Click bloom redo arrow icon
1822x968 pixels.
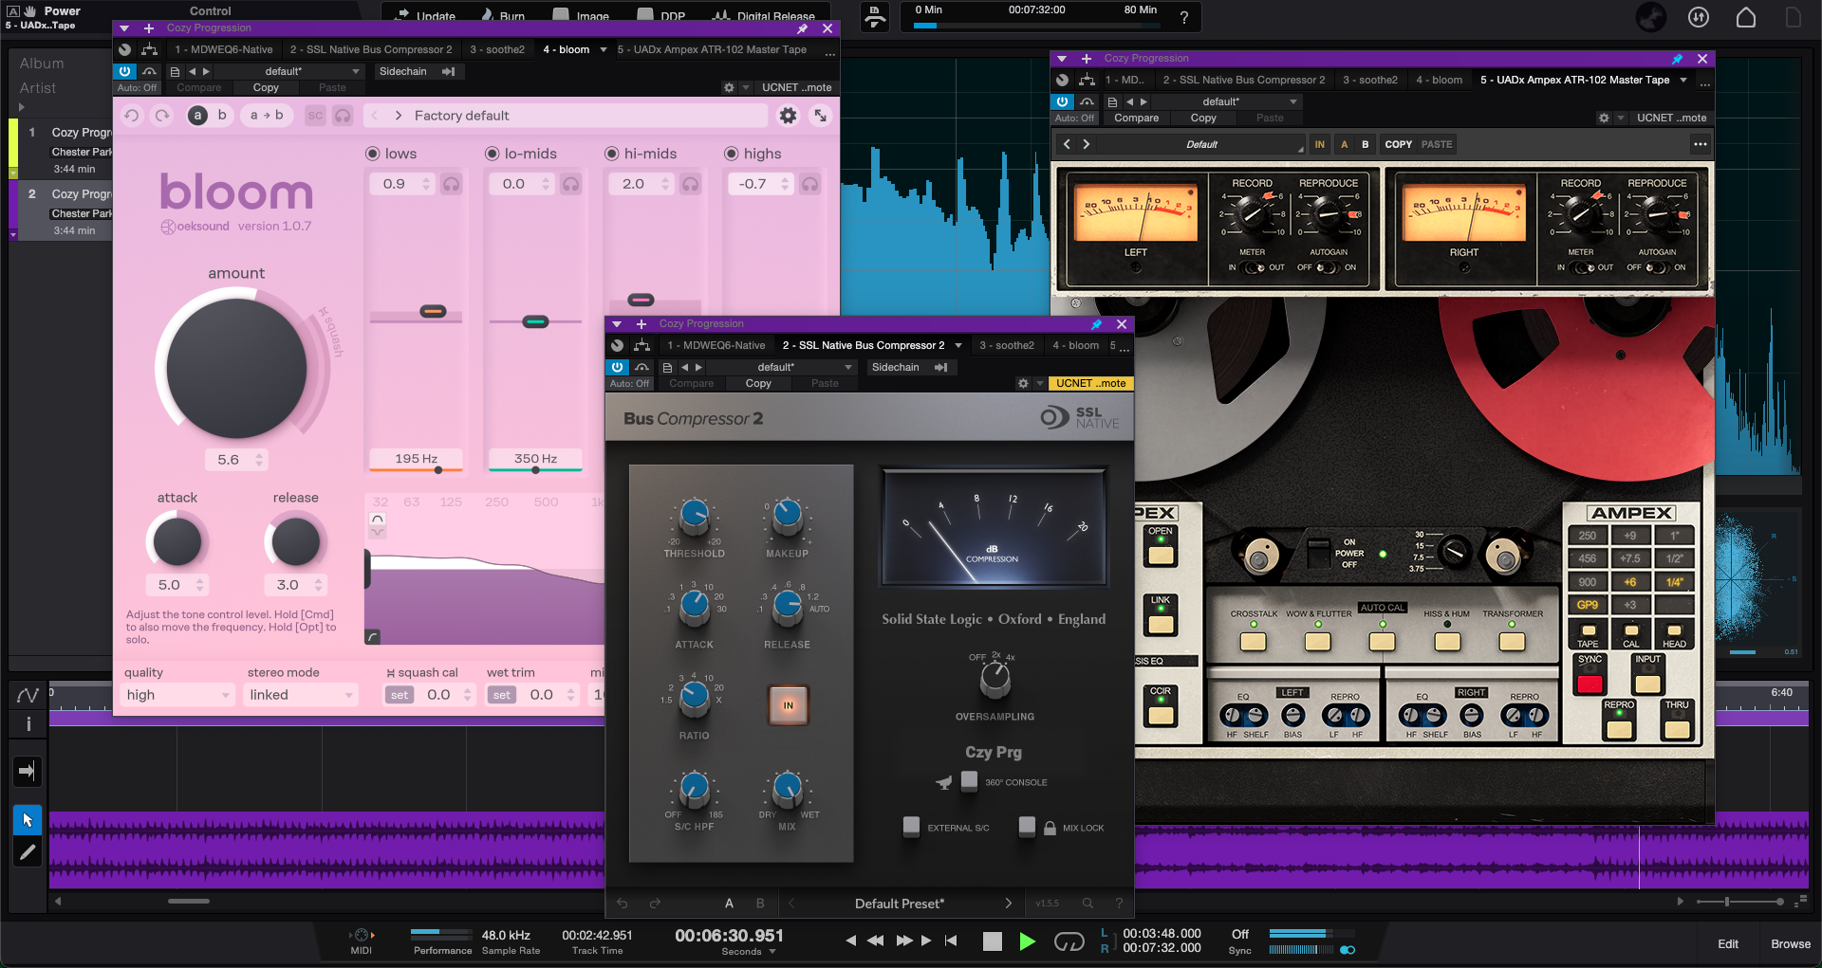(162, 116)
